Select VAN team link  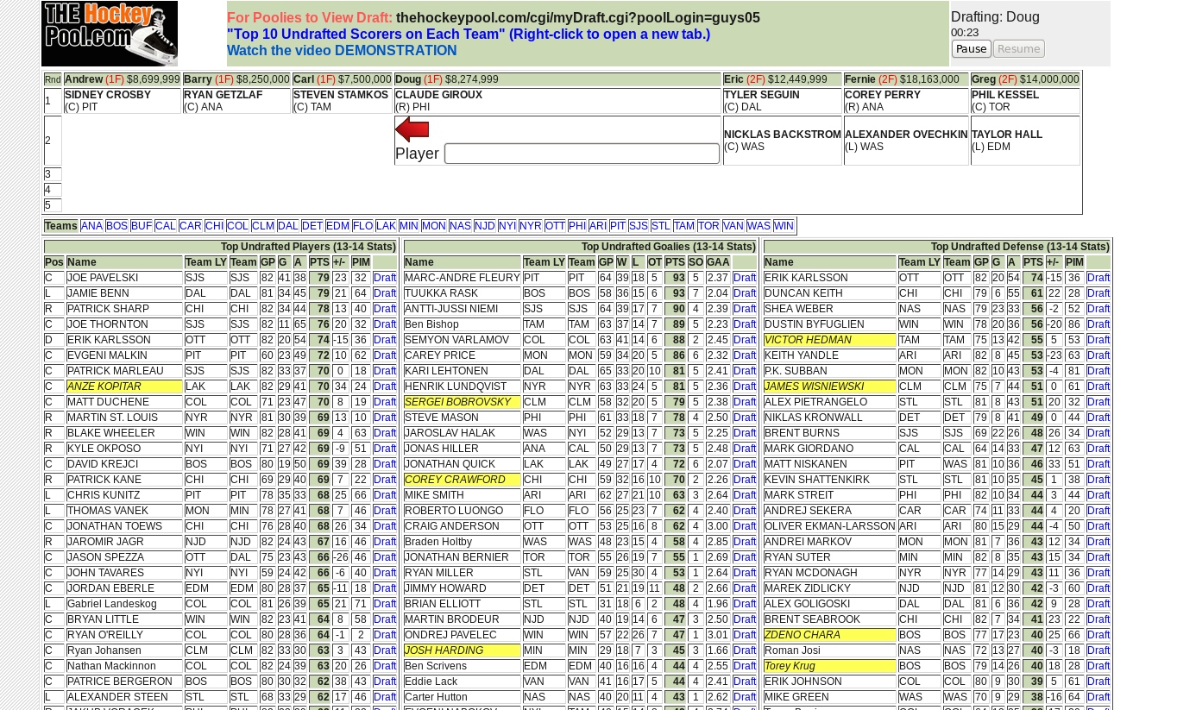pos(733,226)
